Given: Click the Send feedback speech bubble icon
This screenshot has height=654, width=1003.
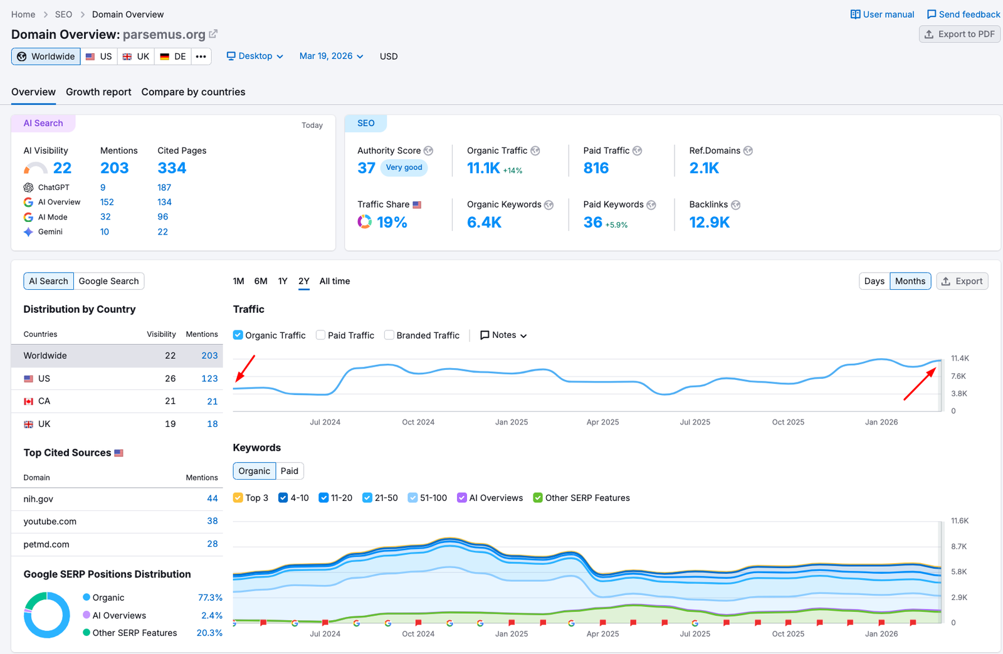Looking at the screenshot, I should [x=931, y=14].
